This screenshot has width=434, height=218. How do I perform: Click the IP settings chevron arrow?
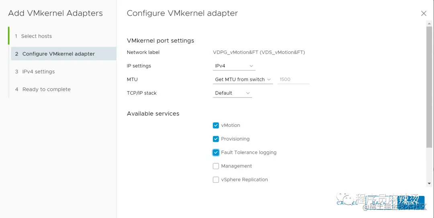251,66
